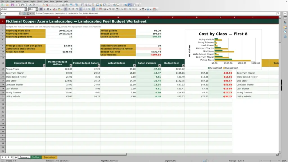The image size is (288, 162).
Task: Click the Save document icon
Action: 12,5
